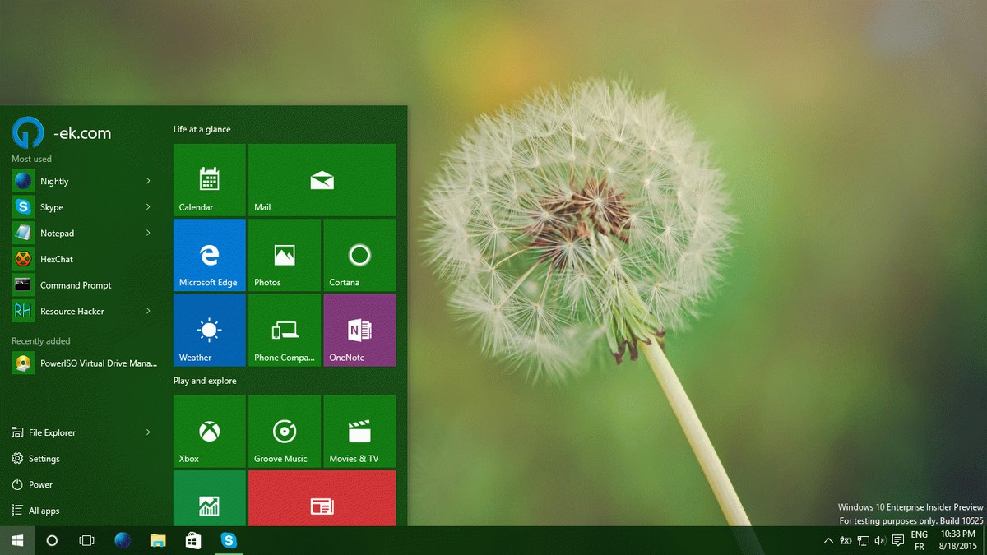Open Task View on the taskbar

(86, 541)
